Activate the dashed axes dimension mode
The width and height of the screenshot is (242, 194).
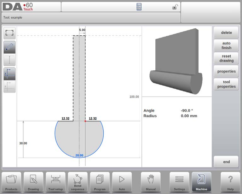pyautogui.click(x=9, y=86)
